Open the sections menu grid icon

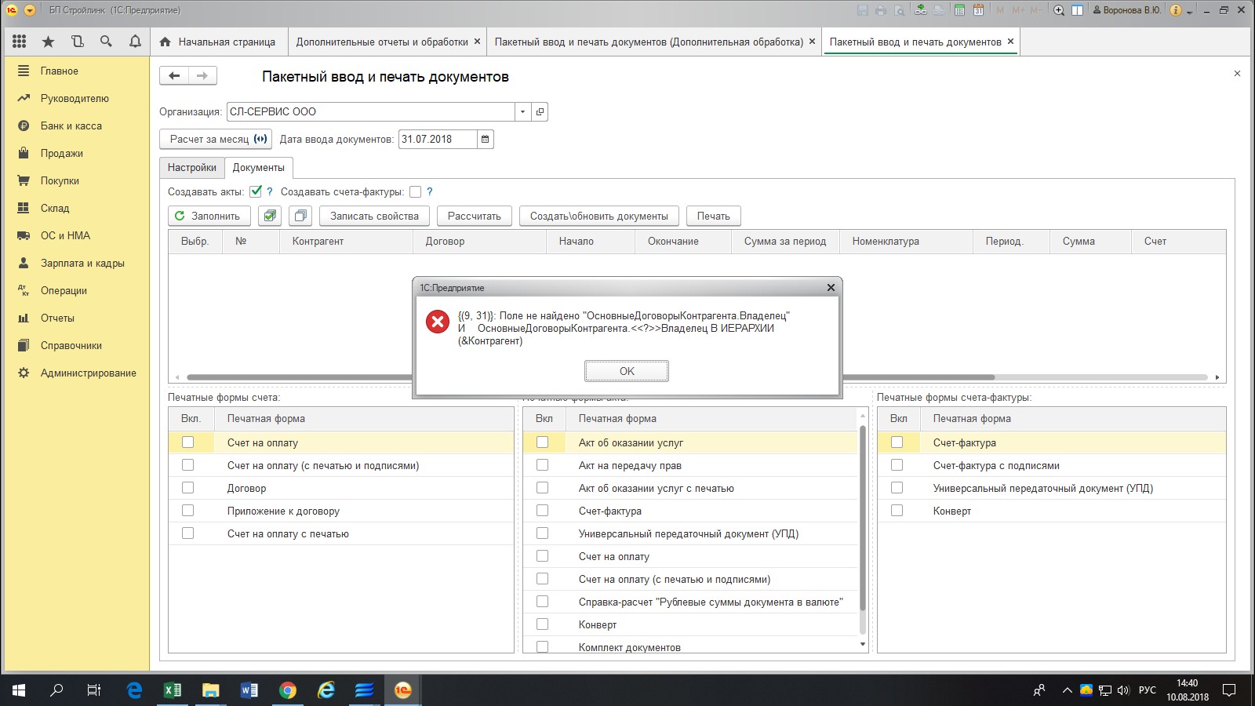(x=20, y=42)
